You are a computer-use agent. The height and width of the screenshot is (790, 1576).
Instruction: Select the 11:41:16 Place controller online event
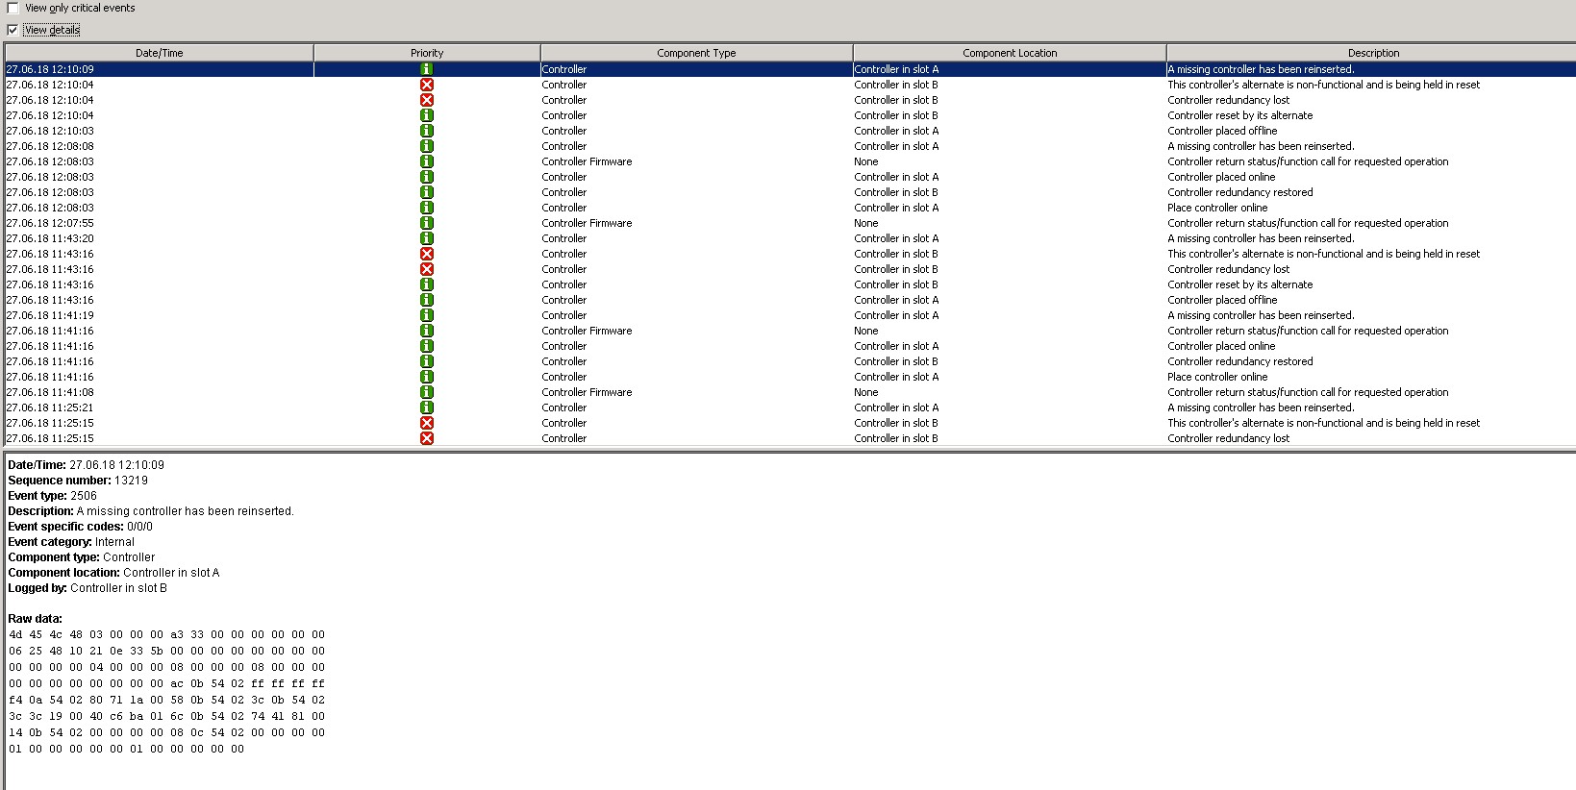click(x=1217, y=377)
